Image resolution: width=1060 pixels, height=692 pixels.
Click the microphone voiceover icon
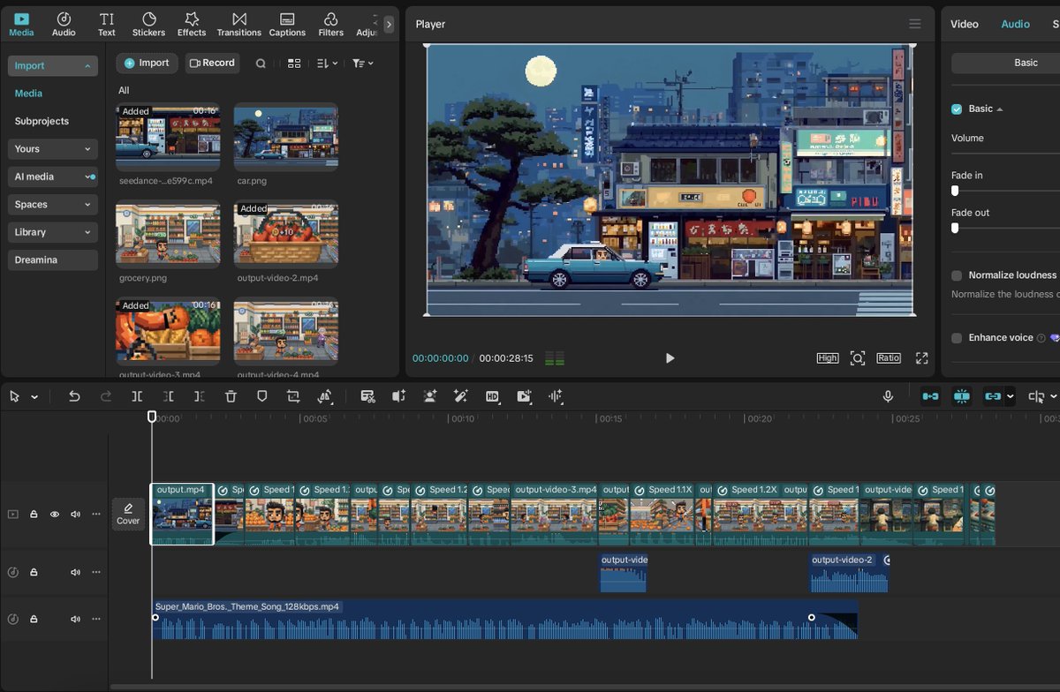pos(888,397)
